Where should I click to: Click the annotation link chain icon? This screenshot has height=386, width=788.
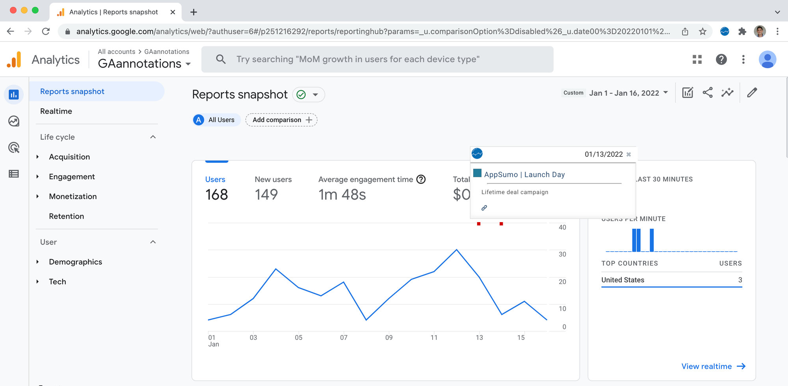(x=484, y=208)
